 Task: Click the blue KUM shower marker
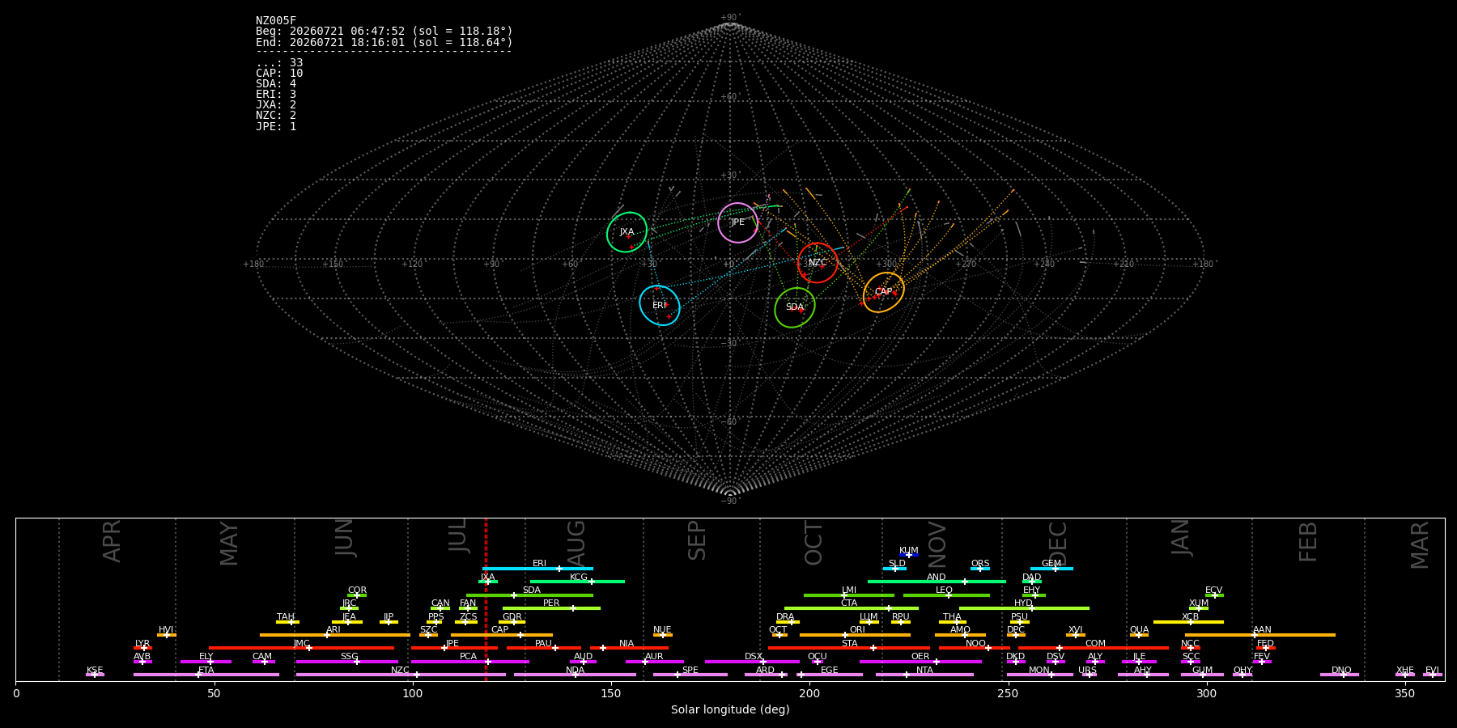coord(909,555)
